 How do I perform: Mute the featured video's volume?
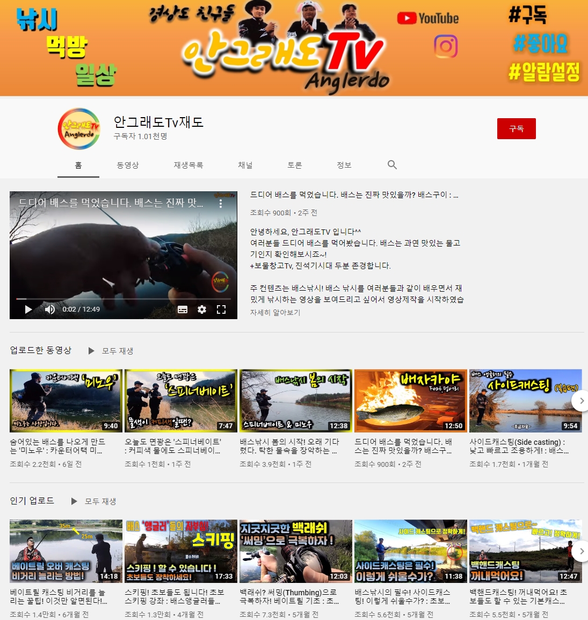tap(50, 309)
